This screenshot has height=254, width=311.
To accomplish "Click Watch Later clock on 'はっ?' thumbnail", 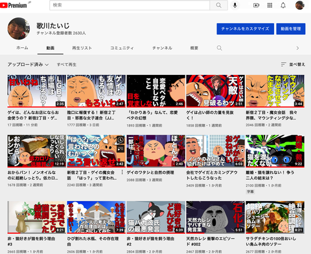I will point(121,140).
